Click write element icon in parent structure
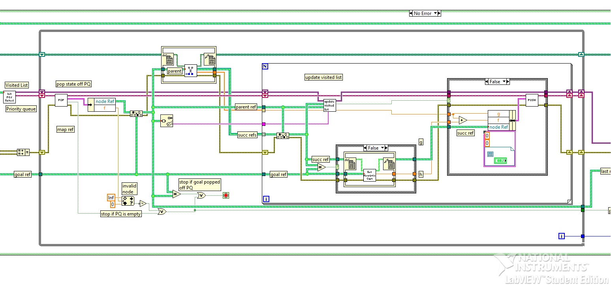The width and height of the screenshot is (611, 285). pyautogui.click(x=209, y=60)
